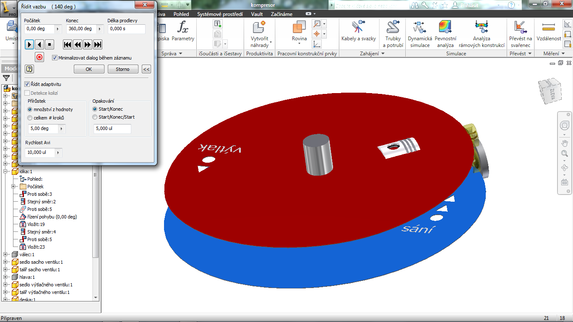Open the model browser filter icon
Image resolution: width=573 pixels, height=322 pixels.
coord(6,78)
